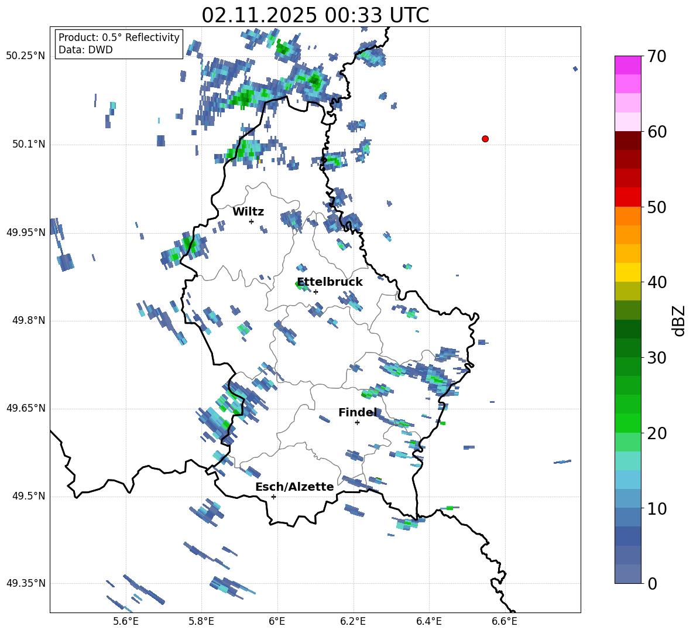Click the red dot marker on the map

click(485, 139)
